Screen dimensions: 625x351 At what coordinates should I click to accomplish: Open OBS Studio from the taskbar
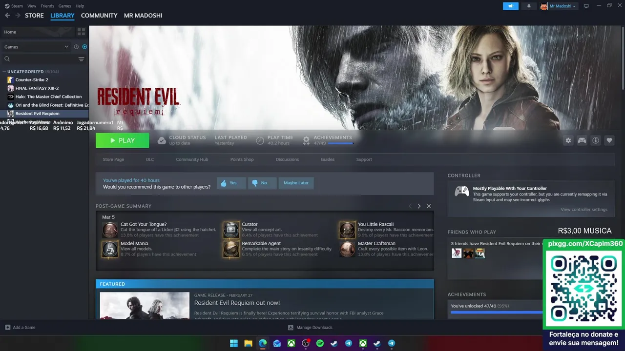point(306,343)
